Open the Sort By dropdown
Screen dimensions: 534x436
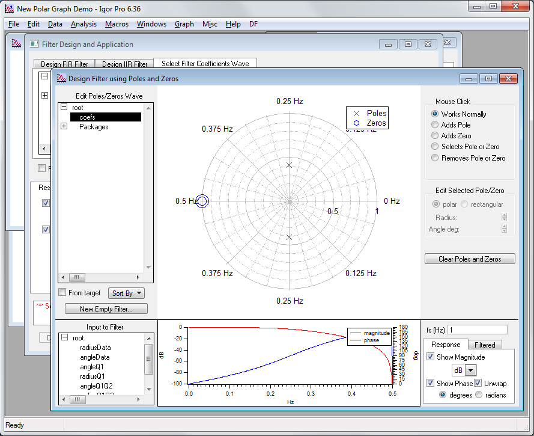click(126, 293)
